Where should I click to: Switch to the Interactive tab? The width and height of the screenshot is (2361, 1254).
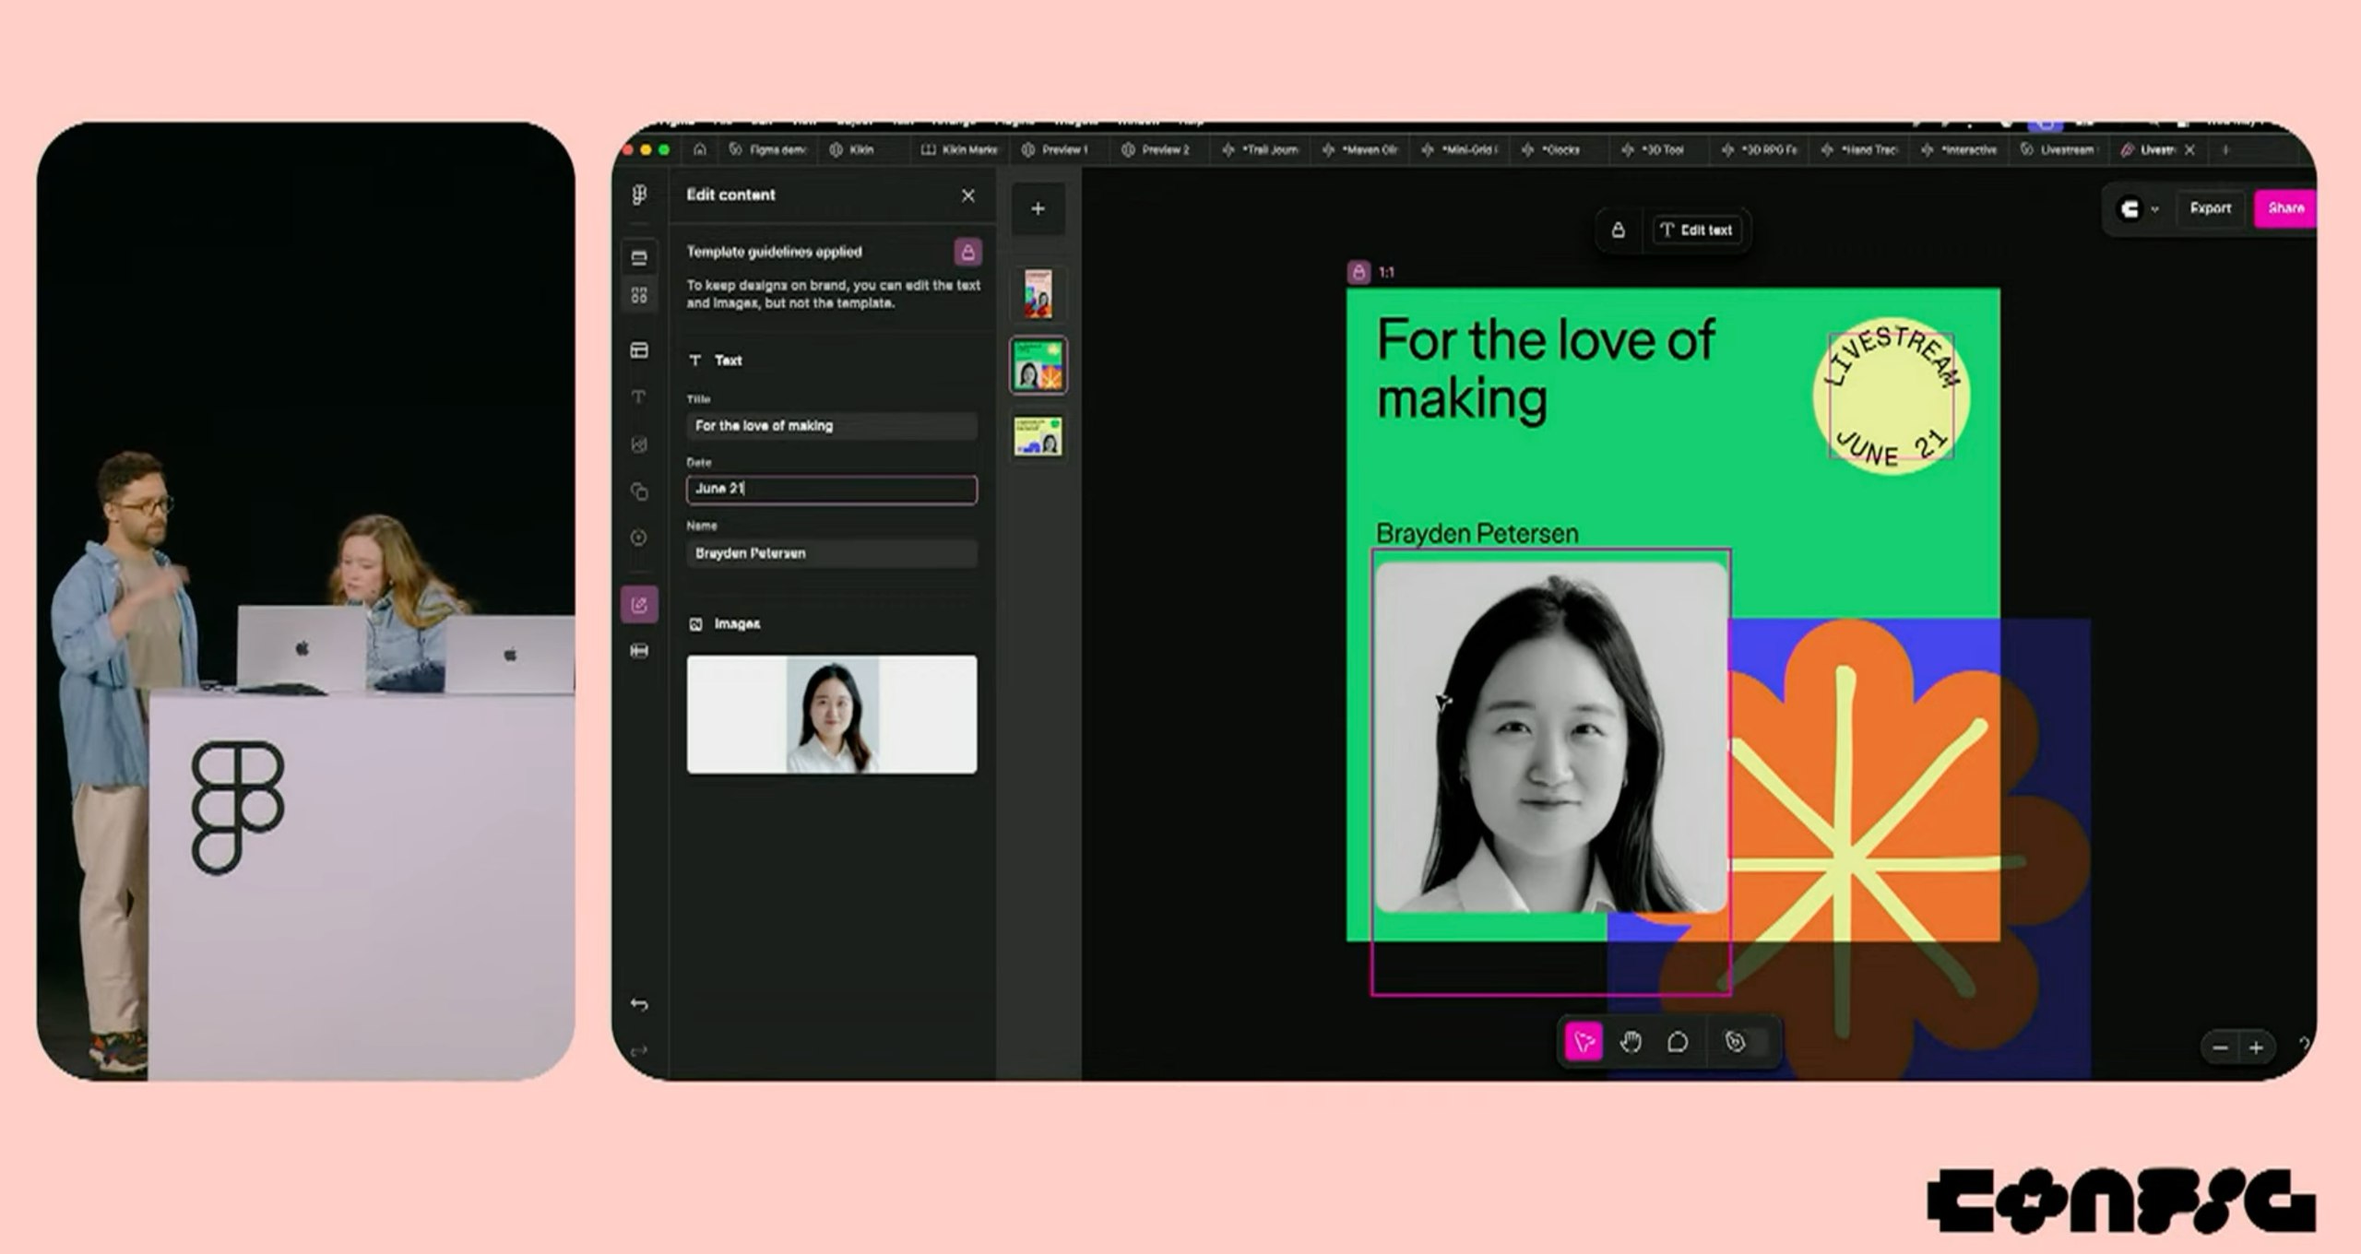tap(1960, 149)
